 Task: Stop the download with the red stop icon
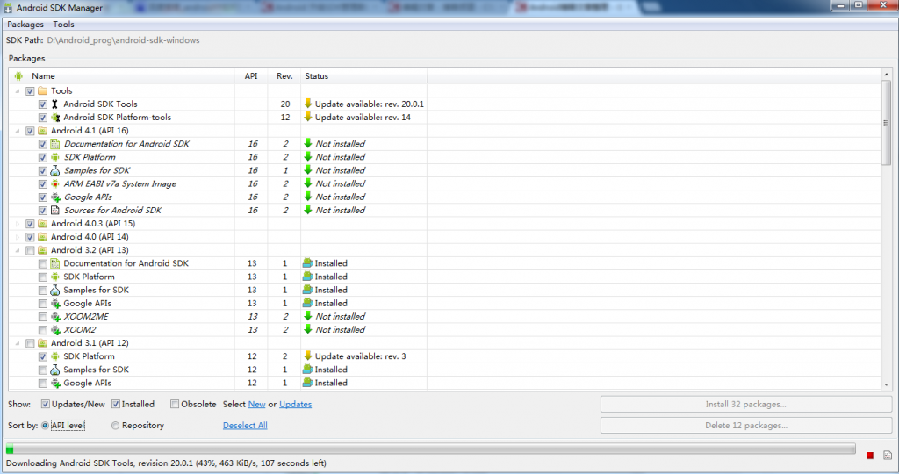coord(870,455)
